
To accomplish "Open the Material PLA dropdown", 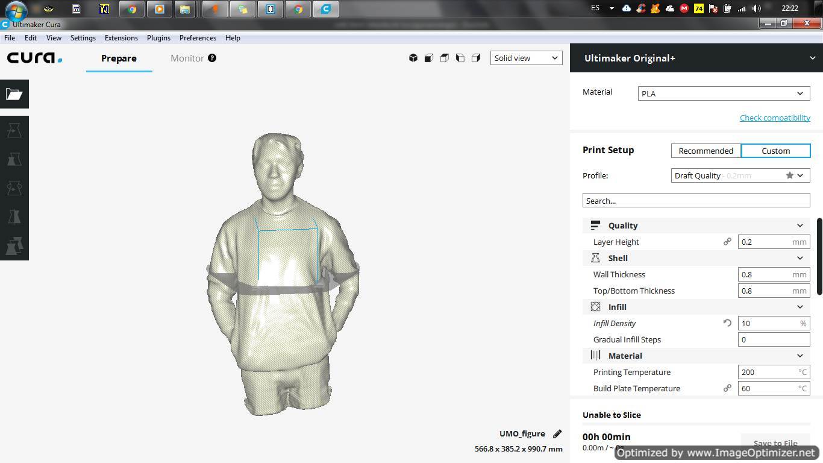I will (724, 93).
